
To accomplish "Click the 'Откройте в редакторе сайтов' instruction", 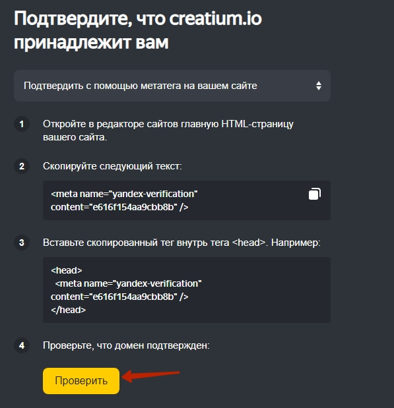I will (168, 131).
